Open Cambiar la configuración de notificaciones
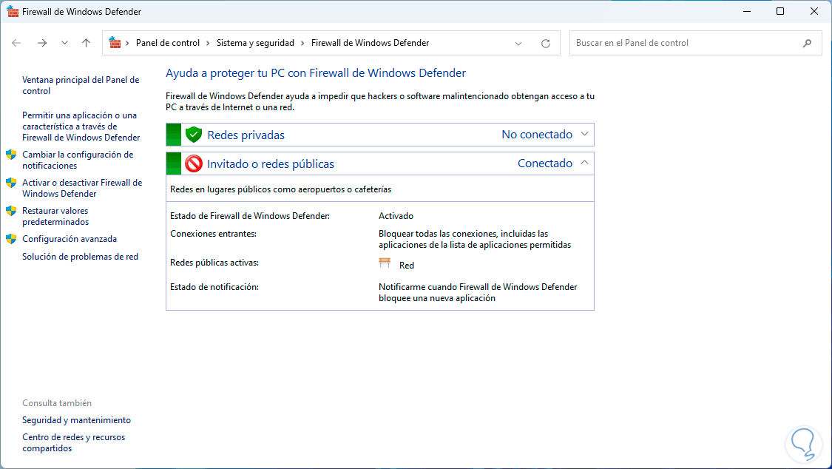The width and height of the screenshot is (832, 469). (x=78, y=161)
